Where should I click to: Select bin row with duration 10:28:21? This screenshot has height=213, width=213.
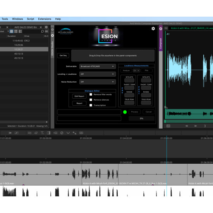coord(24,49)
